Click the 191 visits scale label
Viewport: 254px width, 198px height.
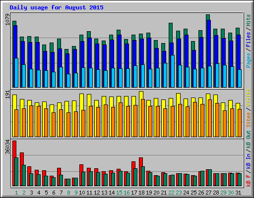7,95
